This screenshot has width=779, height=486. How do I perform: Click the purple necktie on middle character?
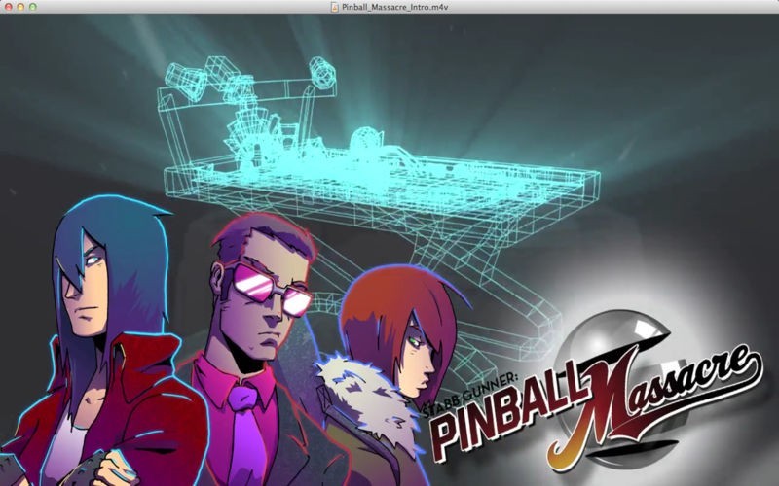coord(244,428)
